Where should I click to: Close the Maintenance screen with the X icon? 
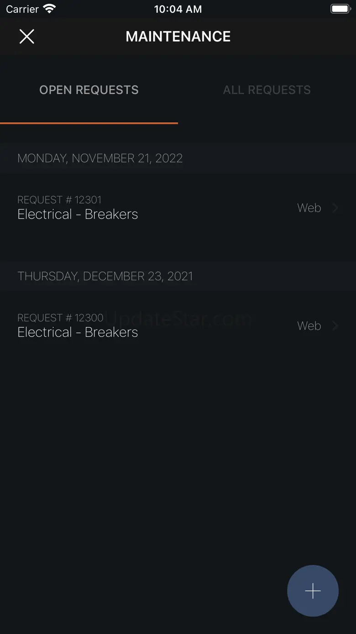point(27,37)
